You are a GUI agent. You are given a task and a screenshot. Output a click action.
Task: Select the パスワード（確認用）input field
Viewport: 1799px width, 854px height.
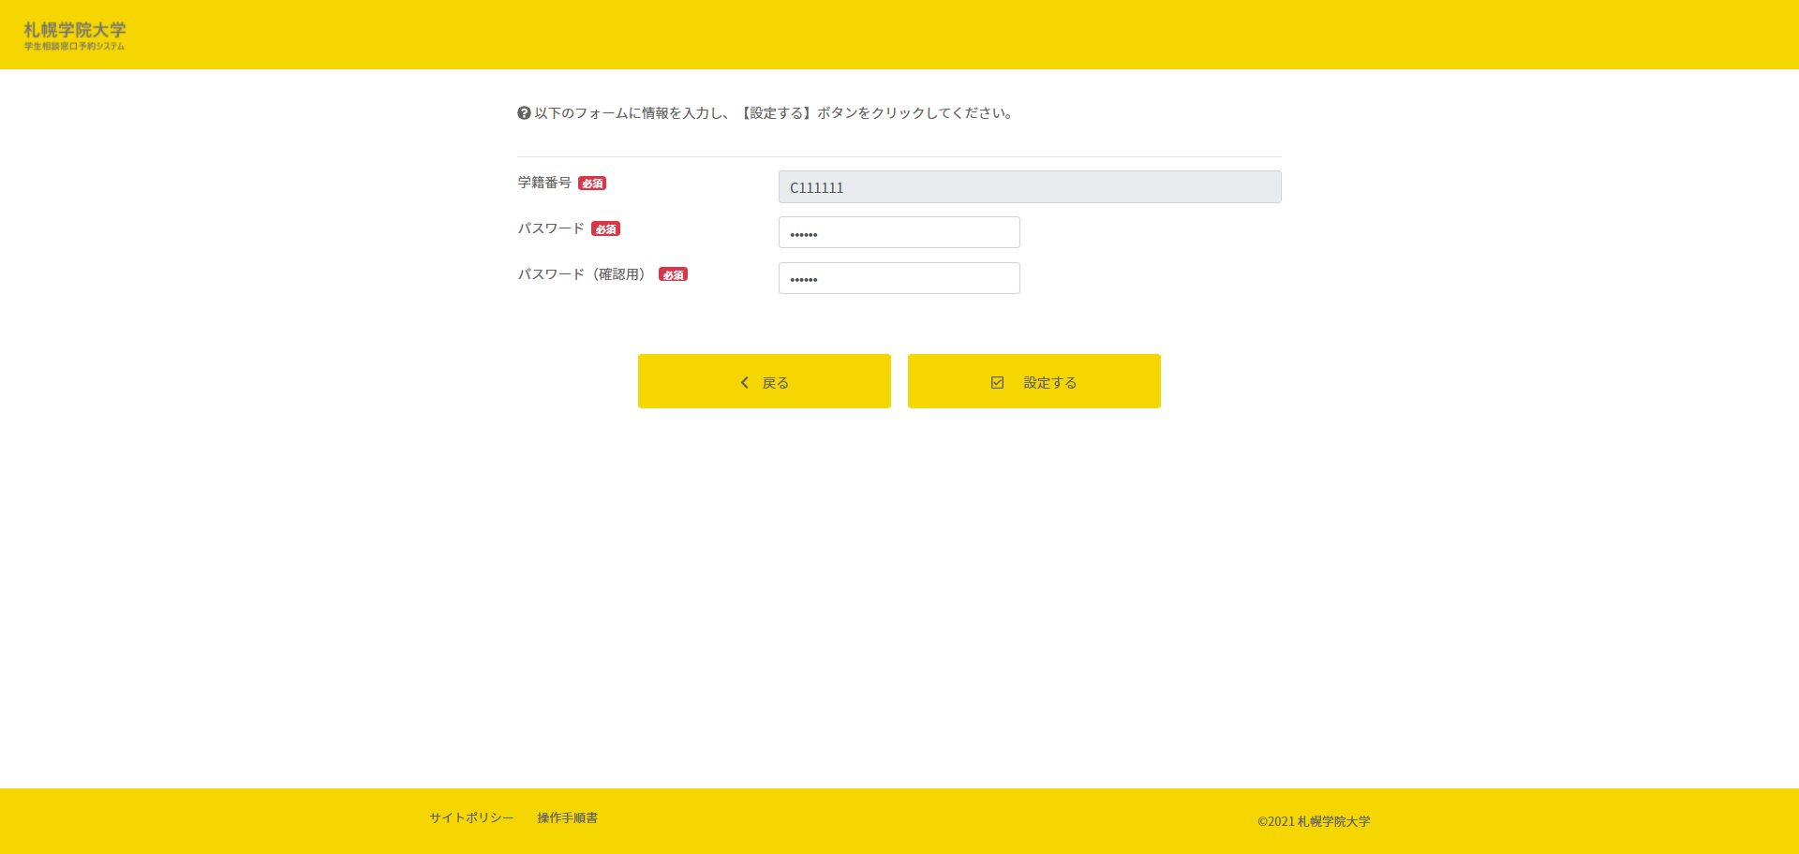[x=899, y=278]
